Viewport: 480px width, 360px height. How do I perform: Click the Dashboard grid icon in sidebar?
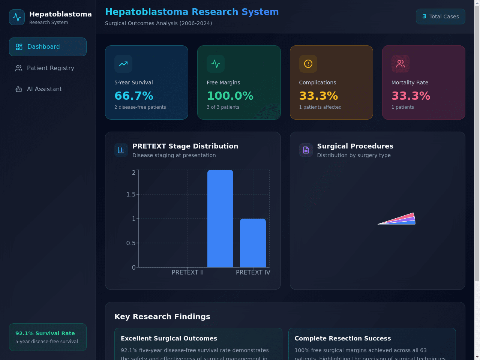click(19, 47)
